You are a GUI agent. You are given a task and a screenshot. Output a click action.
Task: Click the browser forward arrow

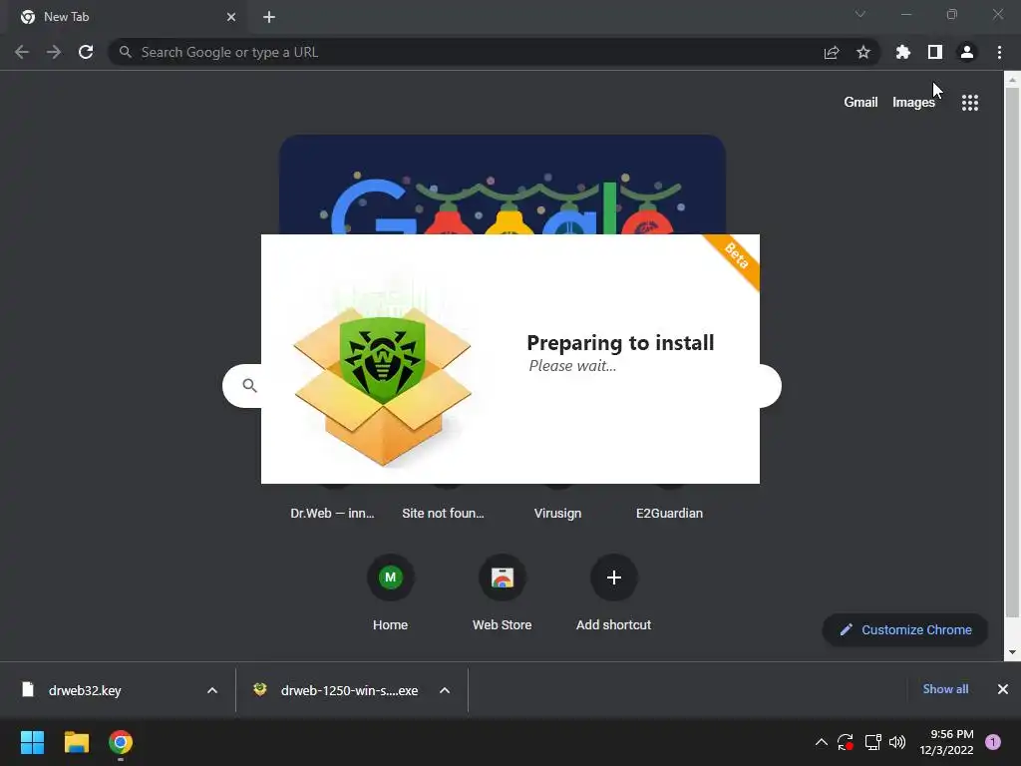54,52
